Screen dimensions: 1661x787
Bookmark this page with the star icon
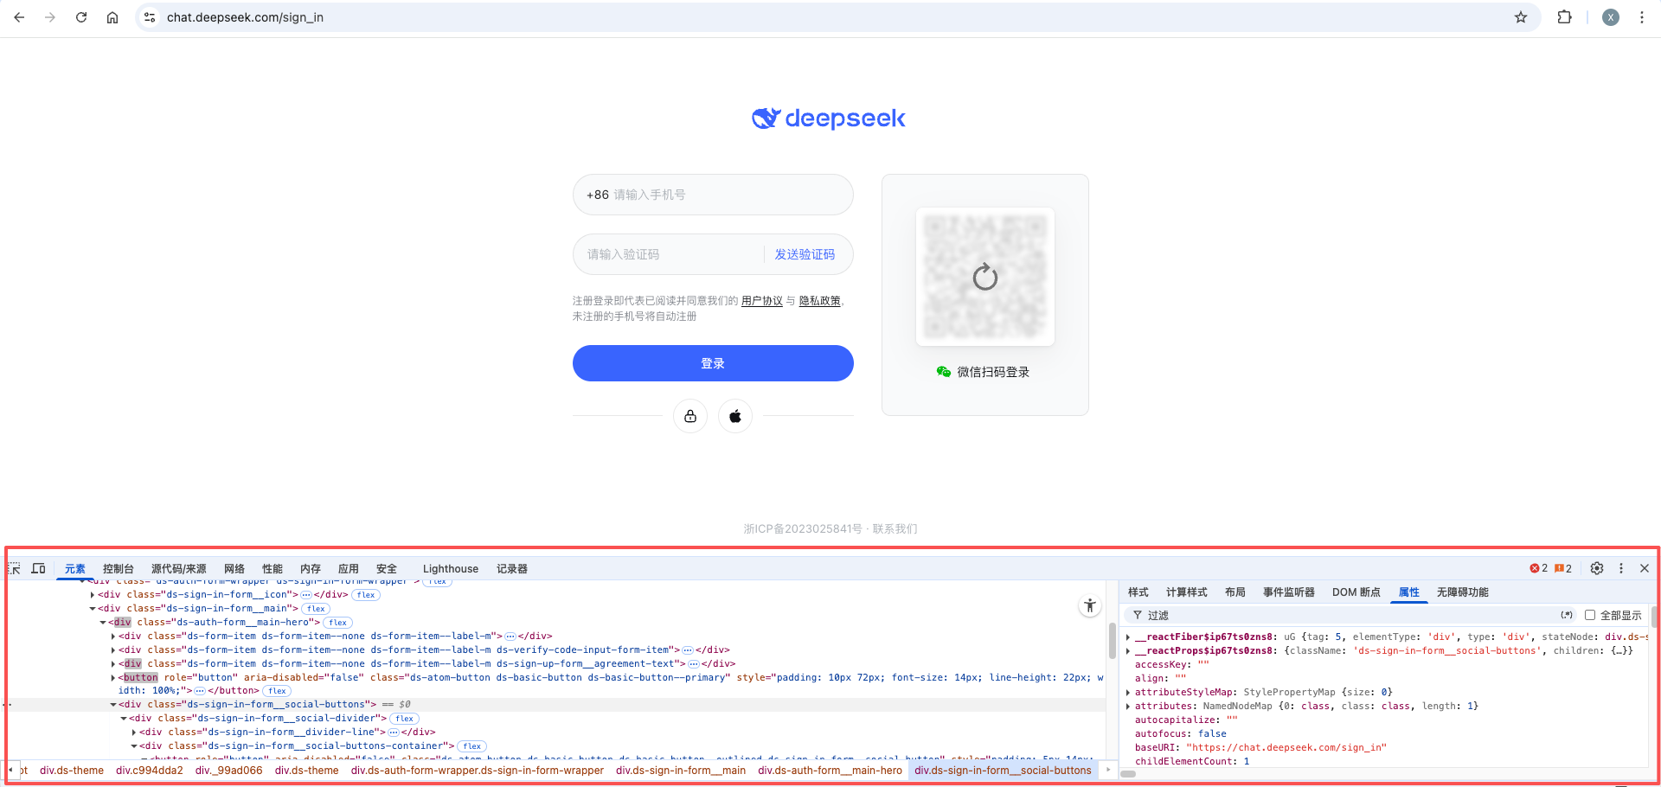(x=1521, y=17)
